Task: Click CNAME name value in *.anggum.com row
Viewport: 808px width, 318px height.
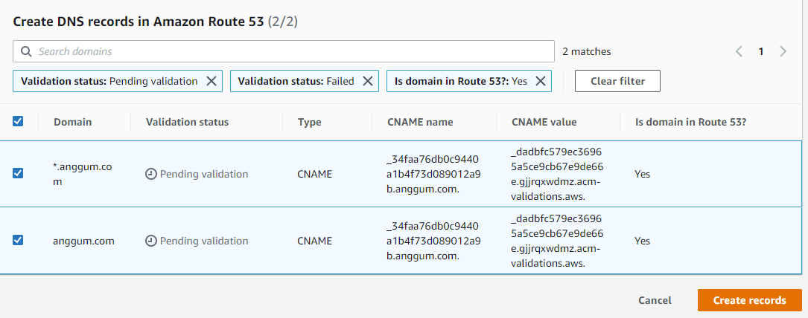Action: (x=433, y=174)
